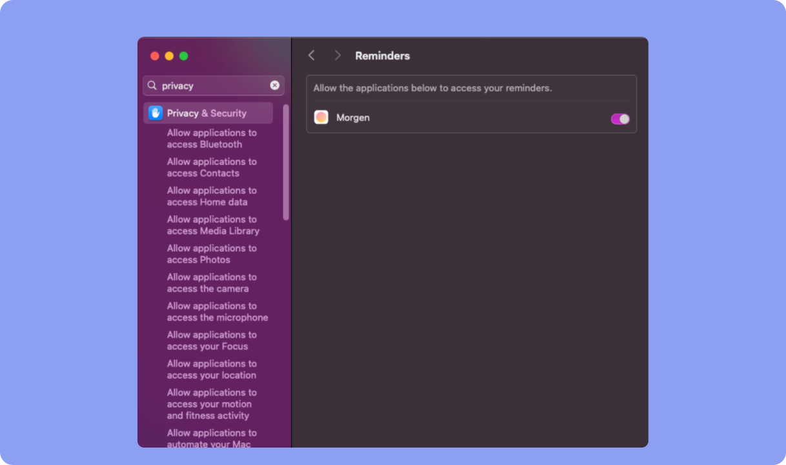Clear the privacy search query

(x=275, y=85)
